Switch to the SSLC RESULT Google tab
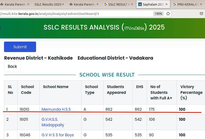The height and width of the screenshot is (139, 205). (x=117, y=5)
